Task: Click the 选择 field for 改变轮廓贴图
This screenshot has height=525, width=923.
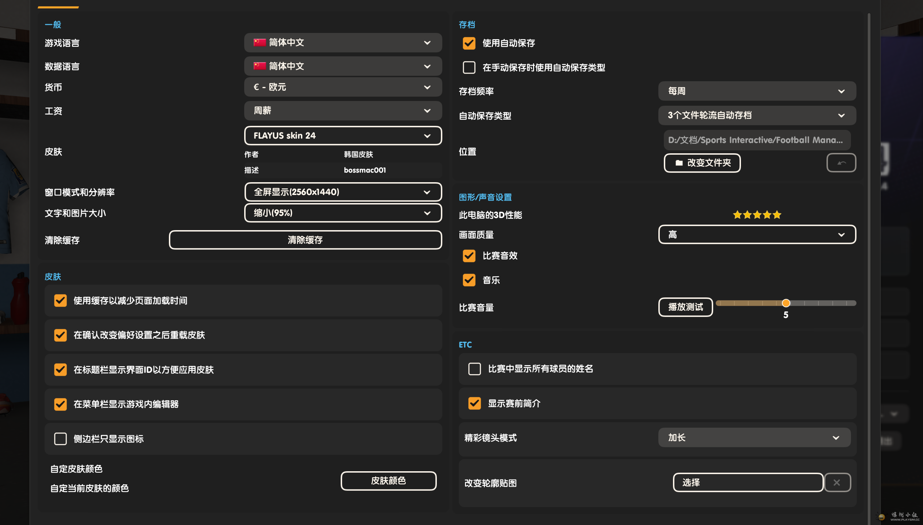Action: click(x=748, y=483)
